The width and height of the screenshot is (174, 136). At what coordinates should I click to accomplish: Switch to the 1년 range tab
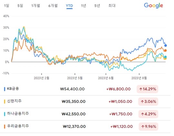tap(83, 5)
